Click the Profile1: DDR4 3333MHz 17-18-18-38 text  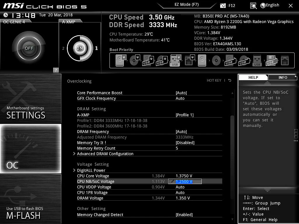tap(112, 120)
